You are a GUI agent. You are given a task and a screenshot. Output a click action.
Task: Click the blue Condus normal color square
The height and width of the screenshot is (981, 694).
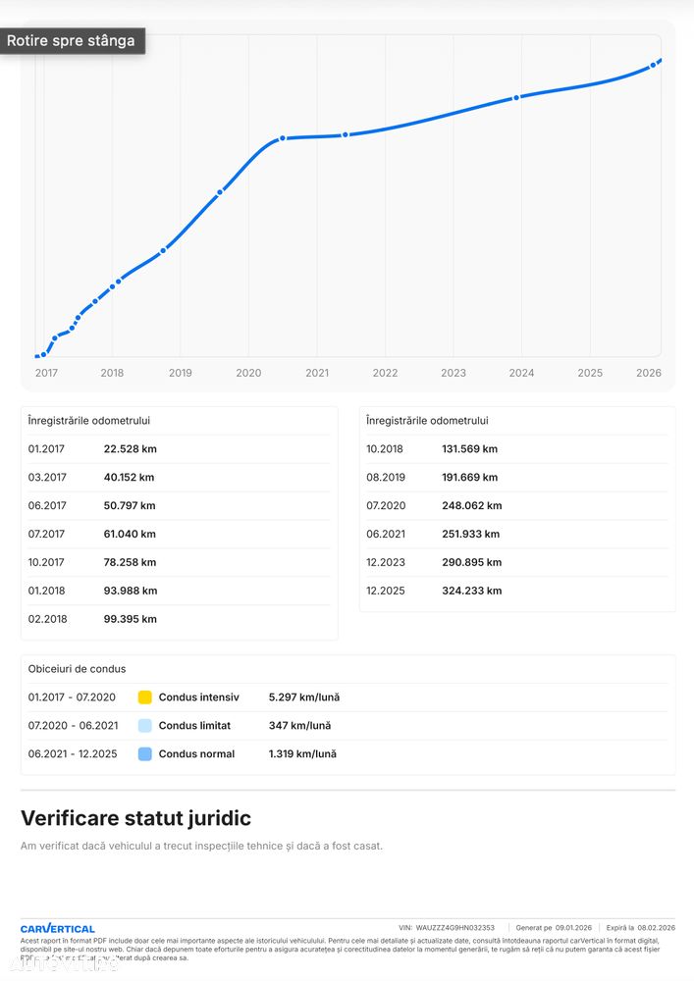[x=145, y=754]
